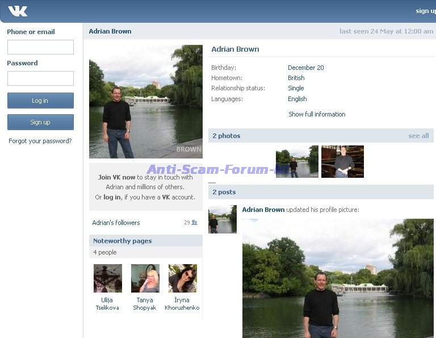Click sign up in top header
Screen dimensions: 436x338
pos(425,11)
